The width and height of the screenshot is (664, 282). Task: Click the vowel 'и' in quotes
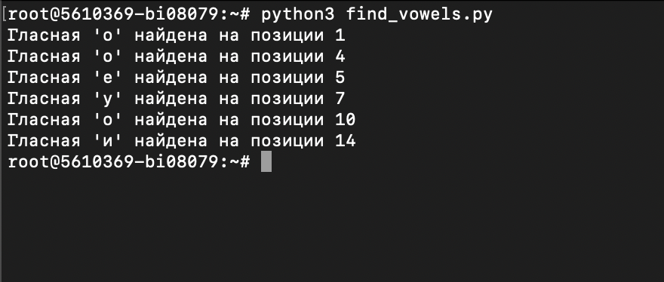coord(107,141)
